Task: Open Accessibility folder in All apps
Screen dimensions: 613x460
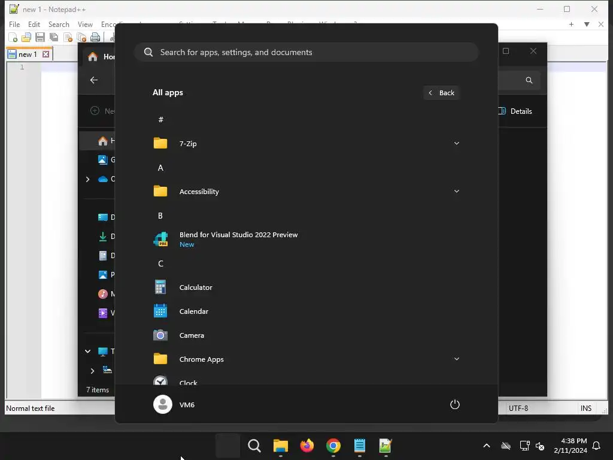Action: tap(306, 191)
